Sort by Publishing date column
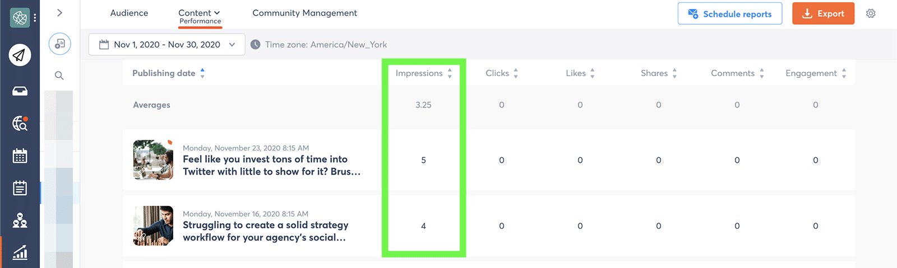Screen dimensions: 897x268 coord(169,73)
